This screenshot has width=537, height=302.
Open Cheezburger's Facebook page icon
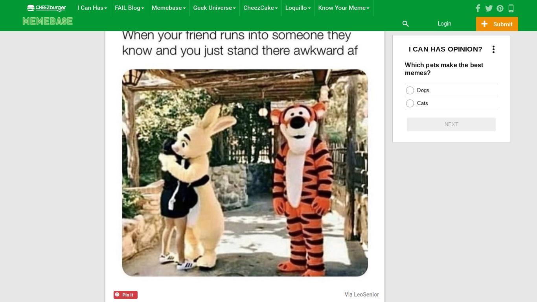click(478, 8)
